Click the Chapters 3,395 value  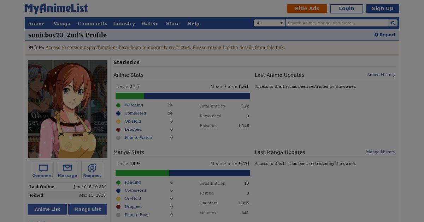pyautogui.click(x=243, y=203)
